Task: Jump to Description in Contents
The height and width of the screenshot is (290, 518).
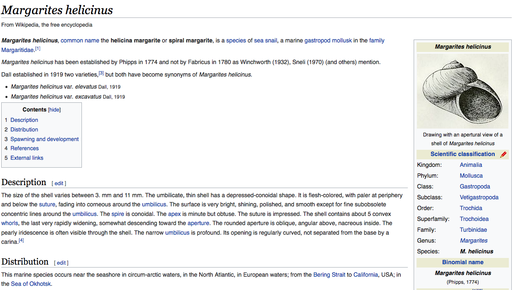Action: pos(24,120)
